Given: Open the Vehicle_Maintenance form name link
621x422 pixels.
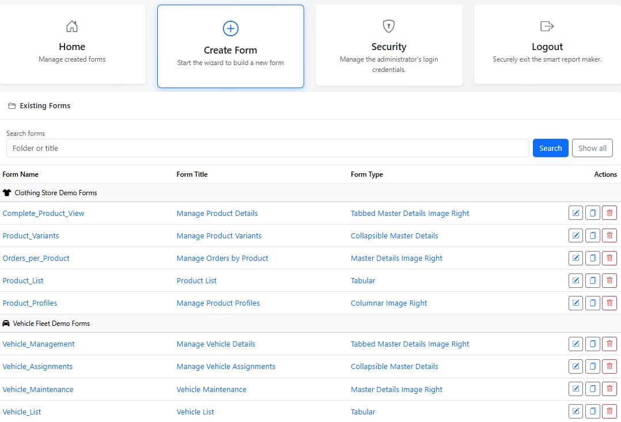Looking at the screenshot, I should pos(37,390).
